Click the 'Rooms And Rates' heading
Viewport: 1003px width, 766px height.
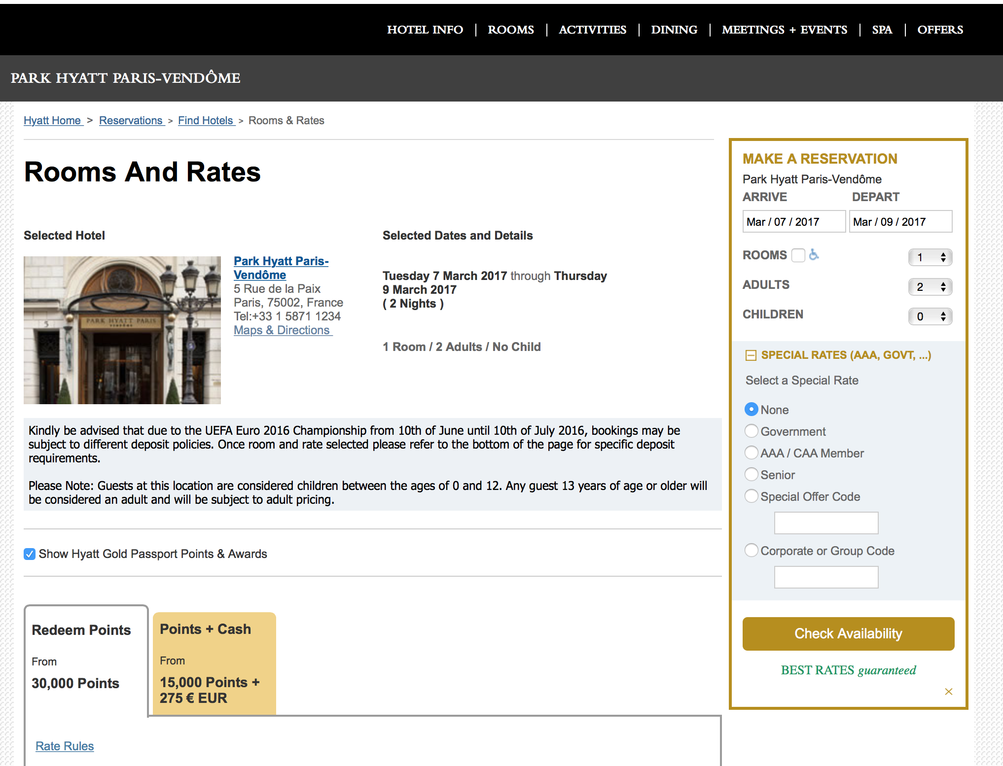143,172
